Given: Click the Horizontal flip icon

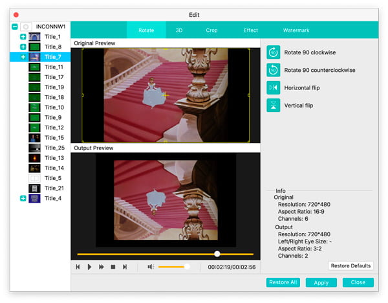Looking at the screenshot, I should point(273,87).
